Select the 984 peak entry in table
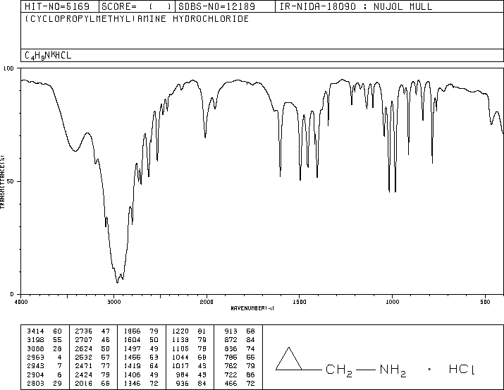This screenshot has width=504, height=390. pyautogui.click(x=191, y=375)
